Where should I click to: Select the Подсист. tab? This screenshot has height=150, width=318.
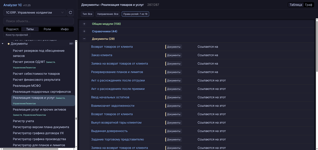tap(12, 29)
